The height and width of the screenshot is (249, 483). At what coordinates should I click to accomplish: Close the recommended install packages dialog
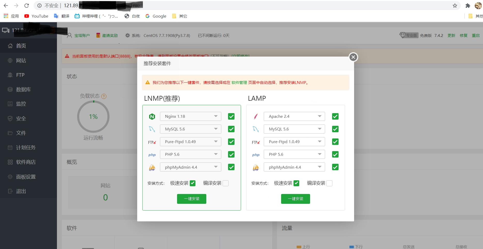353,57
